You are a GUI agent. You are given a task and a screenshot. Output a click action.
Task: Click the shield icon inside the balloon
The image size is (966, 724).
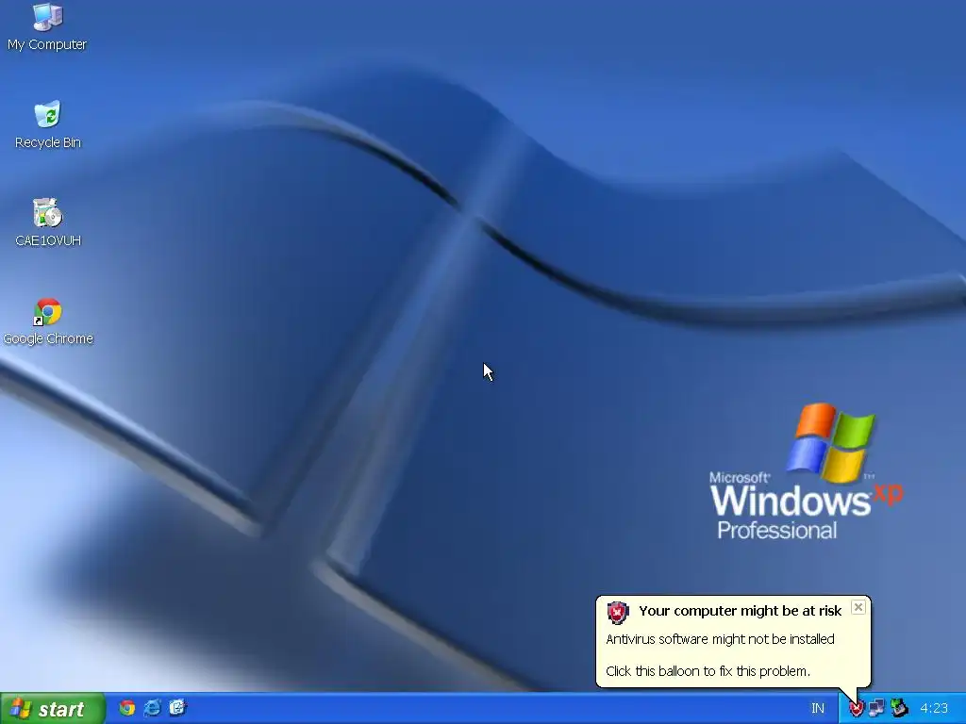(x=617, y=613)
